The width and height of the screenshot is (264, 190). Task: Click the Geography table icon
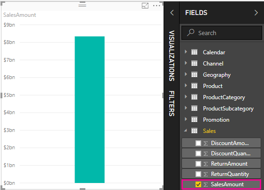[194, 75]
